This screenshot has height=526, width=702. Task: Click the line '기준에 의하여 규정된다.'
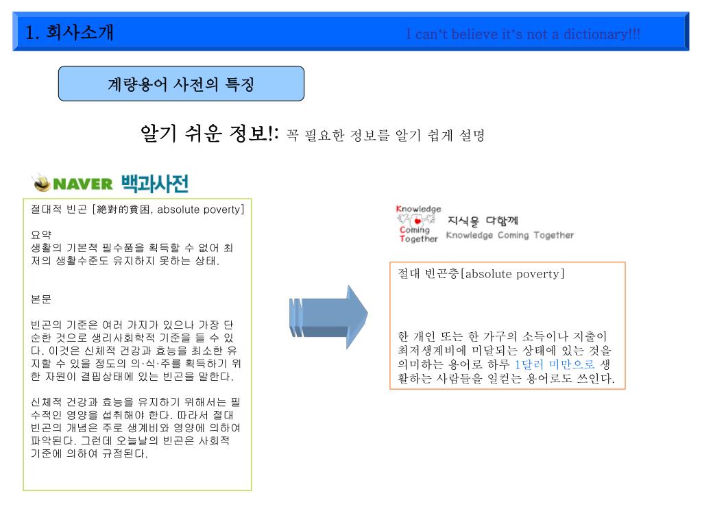pyautogui.click(x=89, y=453)
